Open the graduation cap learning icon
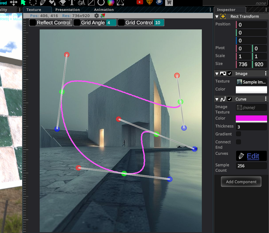 [x=159, y=2]
